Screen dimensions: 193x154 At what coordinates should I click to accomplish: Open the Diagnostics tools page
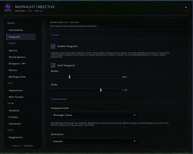point(16,137)
